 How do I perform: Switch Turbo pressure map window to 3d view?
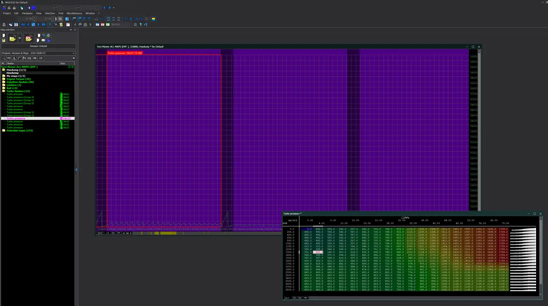click(299, 298)
